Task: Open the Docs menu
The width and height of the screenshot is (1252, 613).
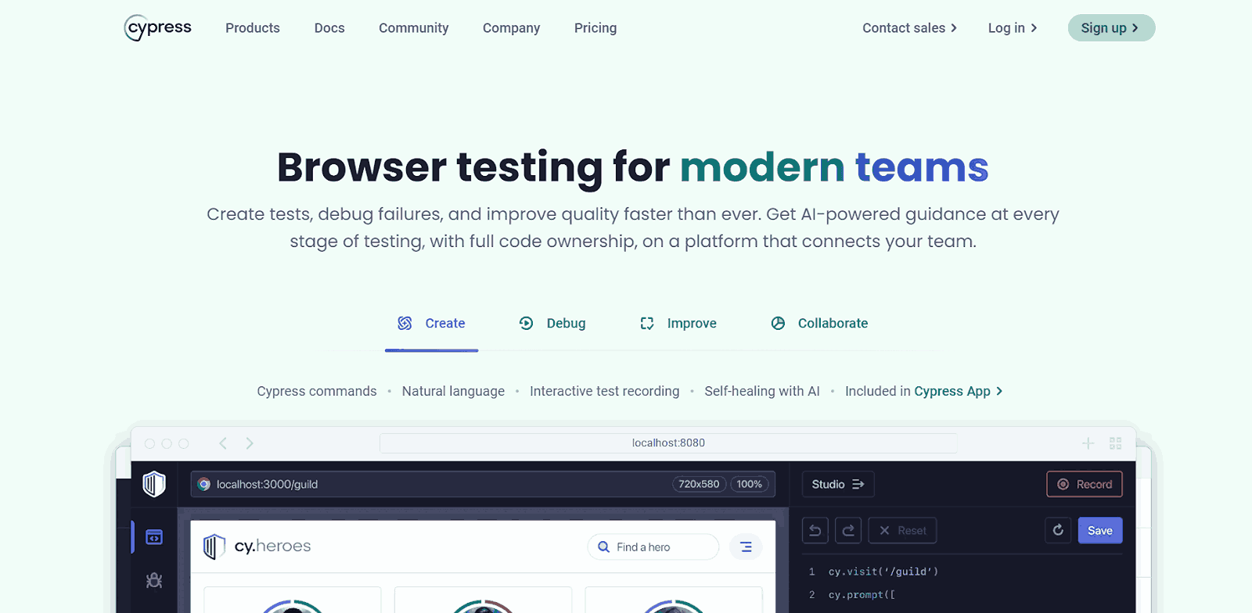Action: pyautogui.click(x=329, y=28)
